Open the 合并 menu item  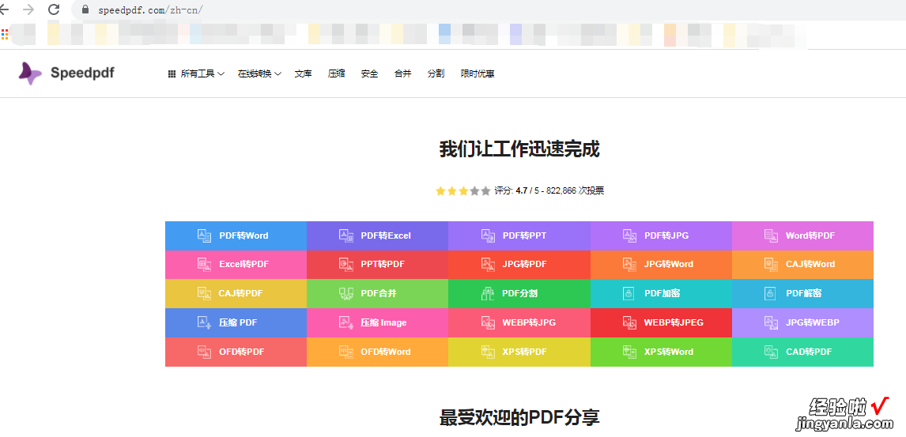(402, 73)
